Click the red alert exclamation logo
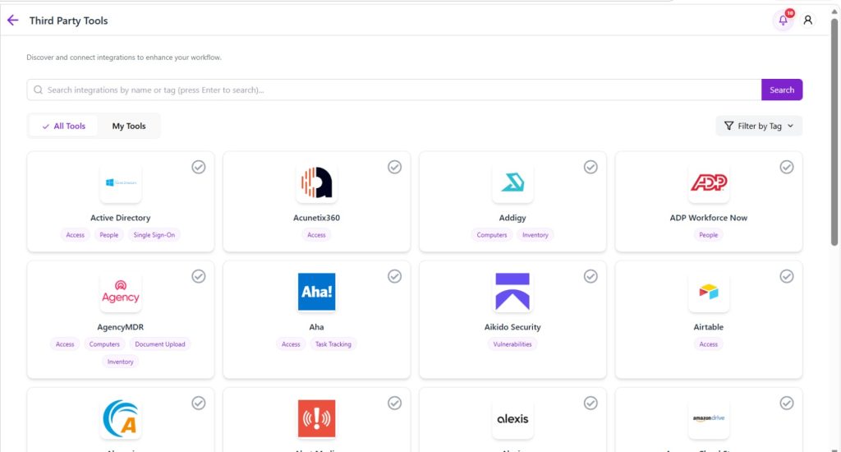 pos(316,419)
